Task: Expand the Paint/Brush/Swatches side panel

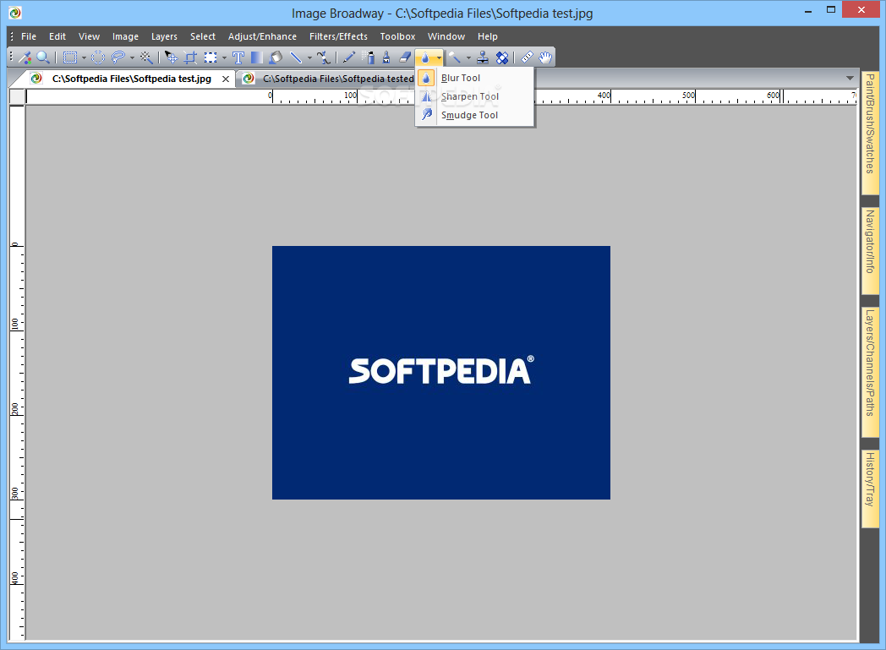Action: pyautogui.click(x=870, y=132)
